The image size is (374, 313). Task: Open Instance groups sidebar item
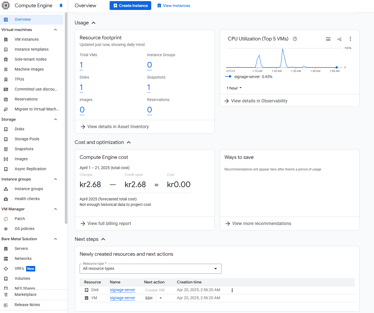point(29,189)
